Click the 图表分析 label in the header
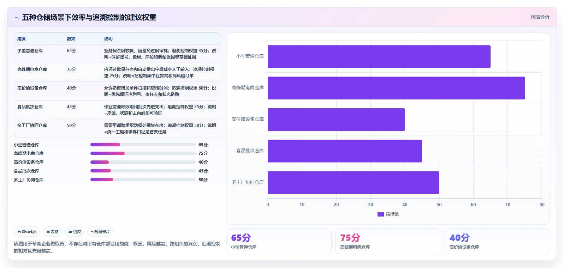This screenshot has height=268, width=564. [540, 17]
